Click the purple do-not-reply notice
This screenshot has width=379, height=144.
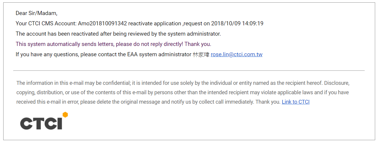click(x=113, y=44)
